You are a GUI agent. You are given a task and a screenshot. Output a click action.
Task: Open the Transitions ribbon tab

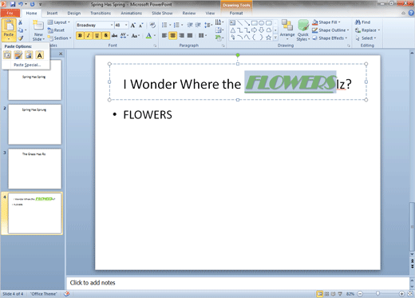click(x=101, y=13)
